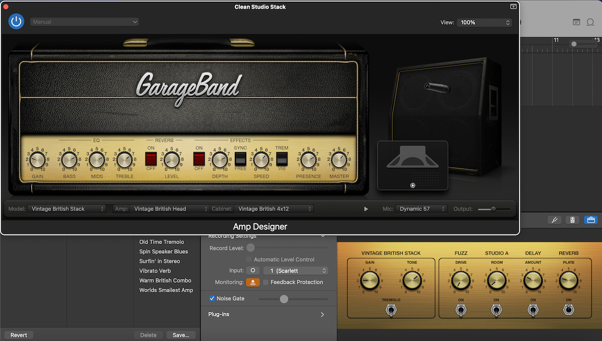Flip the Studio A ON toggle switch
Image resolution: width=602 pixels, height=341 pixels.
pyautogui.click(x=496, y=310)
